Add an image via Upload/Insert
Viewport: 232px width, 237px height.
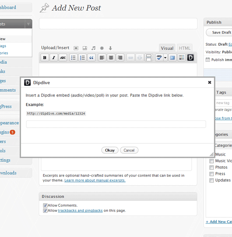[76, 48]
